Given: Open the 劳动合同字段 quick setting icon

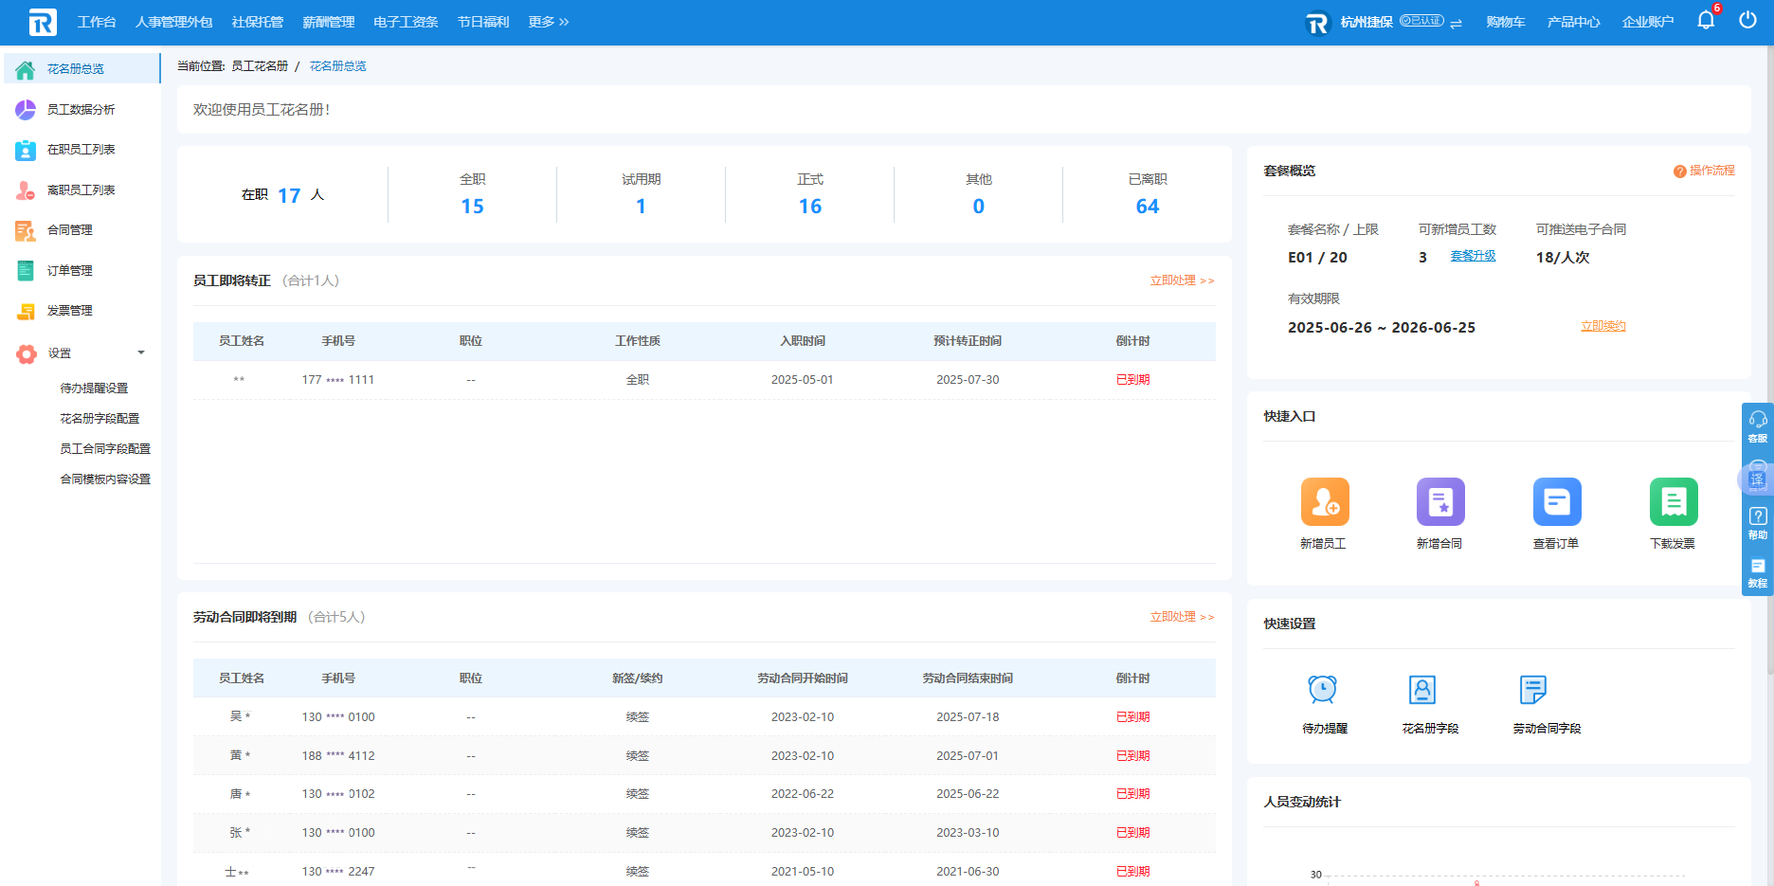Looking at the screenshot, I should pyautogui.click(x=1532, y=690).
